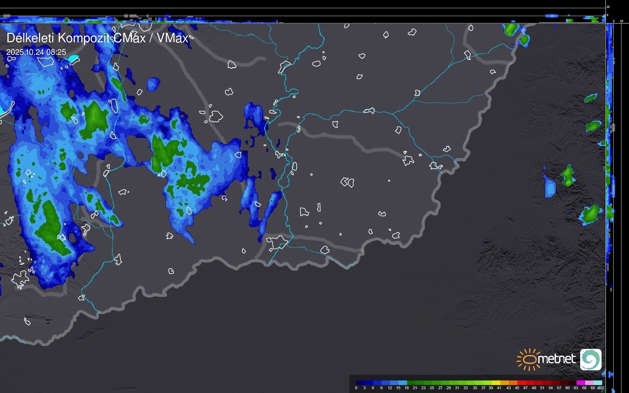Open the metnet wordmark link
The image size is (629, 393).
coord(556,359)
